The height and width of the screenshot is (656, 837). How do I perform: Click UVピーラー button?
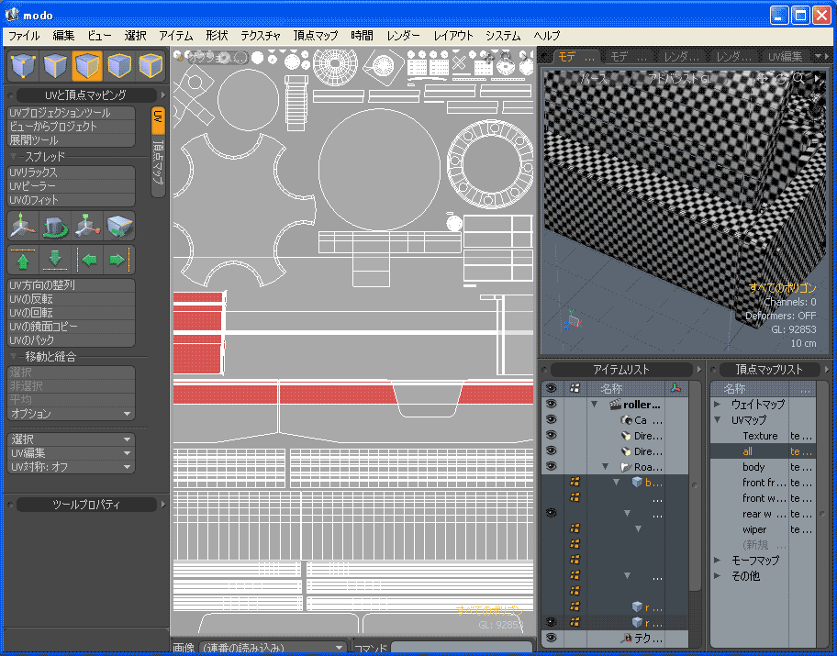[x=71, y=186]
